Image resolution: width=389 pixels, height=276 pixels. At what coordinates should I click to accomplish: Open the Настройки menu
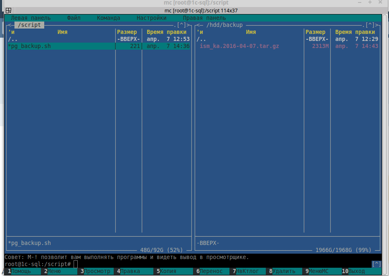(151, 18)
